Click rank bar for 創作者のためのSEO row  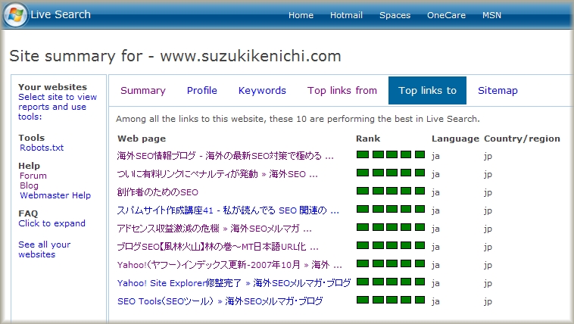tap(391, 191)
